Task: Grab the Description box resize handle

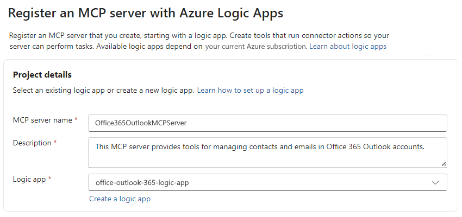Action: [x=444, y=164]
